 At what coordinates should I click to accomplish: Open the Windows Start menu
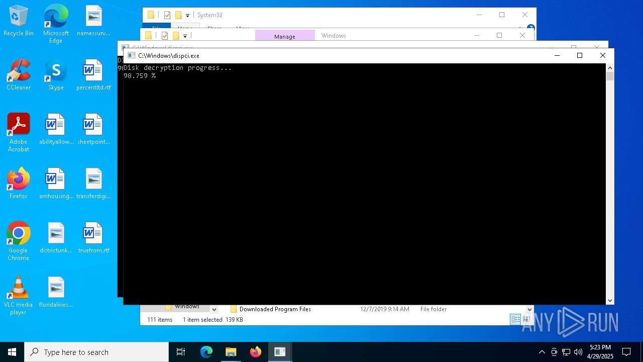(12, 352)
